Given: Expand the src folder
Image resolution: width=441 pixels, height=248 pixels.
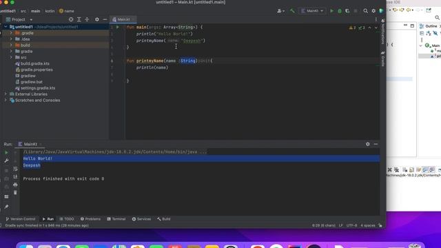Looking at the screenshot, I should coord(11,57).
